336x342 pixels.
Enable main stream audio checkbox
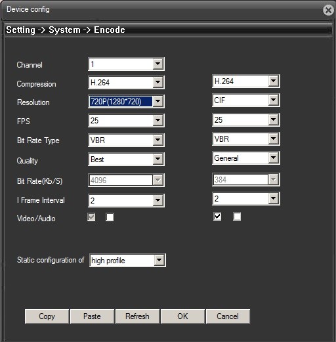[x=110, y=217]
